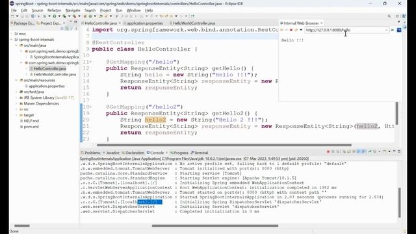Viewport: 416px width, 234px height.
Task: Open the Terminal tab
Action: tap(200, 153)
